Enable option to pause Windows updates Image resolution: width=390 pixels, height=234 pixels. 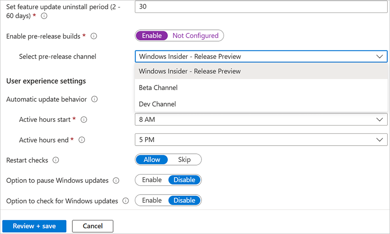click(152, 180)
